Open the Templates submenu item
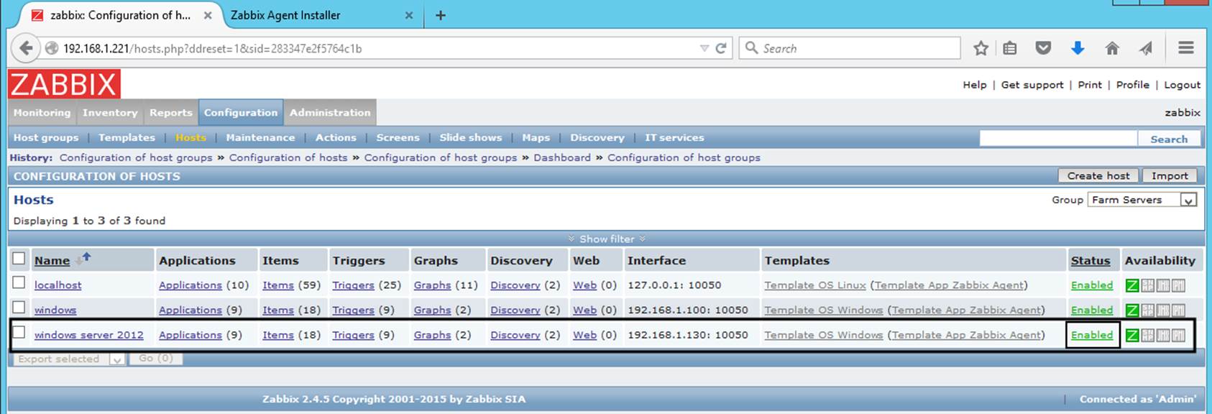 pyautogui.click(x=127, y=137)
